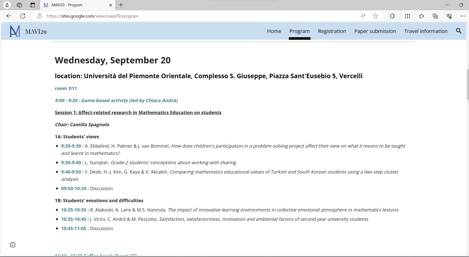The image size is (469, 257).
Task: Click the address bar URL field
Action: [199, 16]
